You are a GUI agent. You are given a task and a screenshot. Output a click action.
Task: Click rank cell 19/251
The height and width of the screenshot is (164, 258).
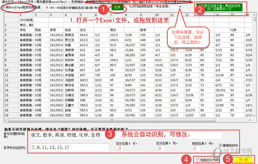click(x=221, y=90)
